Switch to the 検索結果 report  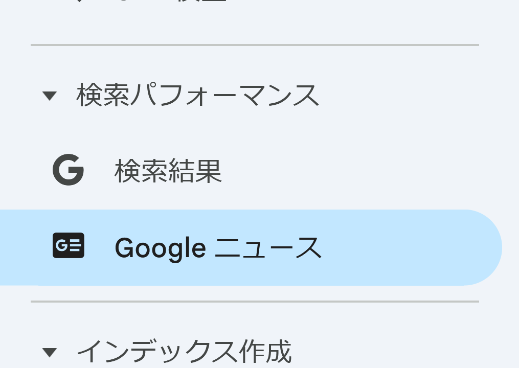[168, 171]
